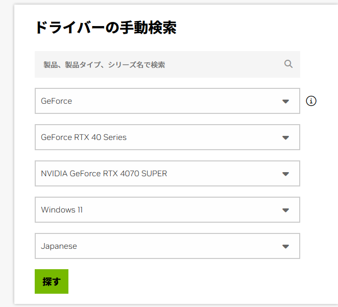Open the GeForce product type dropdown
The image size is (338, 307).
click(x=167, y=101)
